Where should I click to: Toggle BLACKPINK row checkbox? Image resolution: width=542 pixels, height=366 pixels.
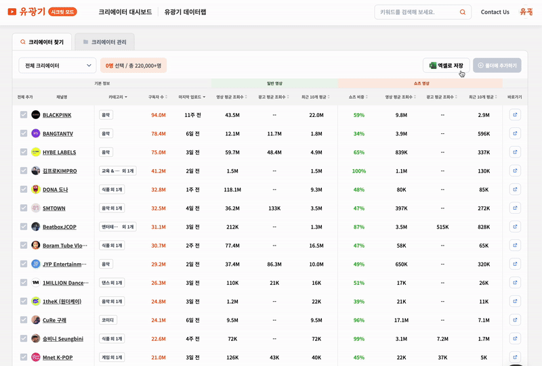24,114
